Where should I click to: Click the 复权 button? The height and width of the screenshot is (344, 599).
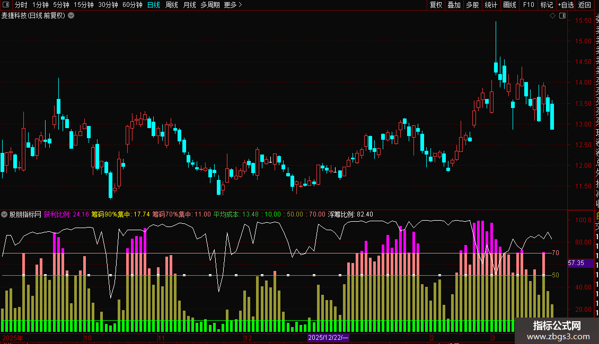point(436,5)
